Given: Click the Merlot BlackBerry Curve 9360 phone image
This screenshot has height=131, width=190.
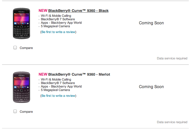Looking at the screenshot, I should (x=22, y=88).
